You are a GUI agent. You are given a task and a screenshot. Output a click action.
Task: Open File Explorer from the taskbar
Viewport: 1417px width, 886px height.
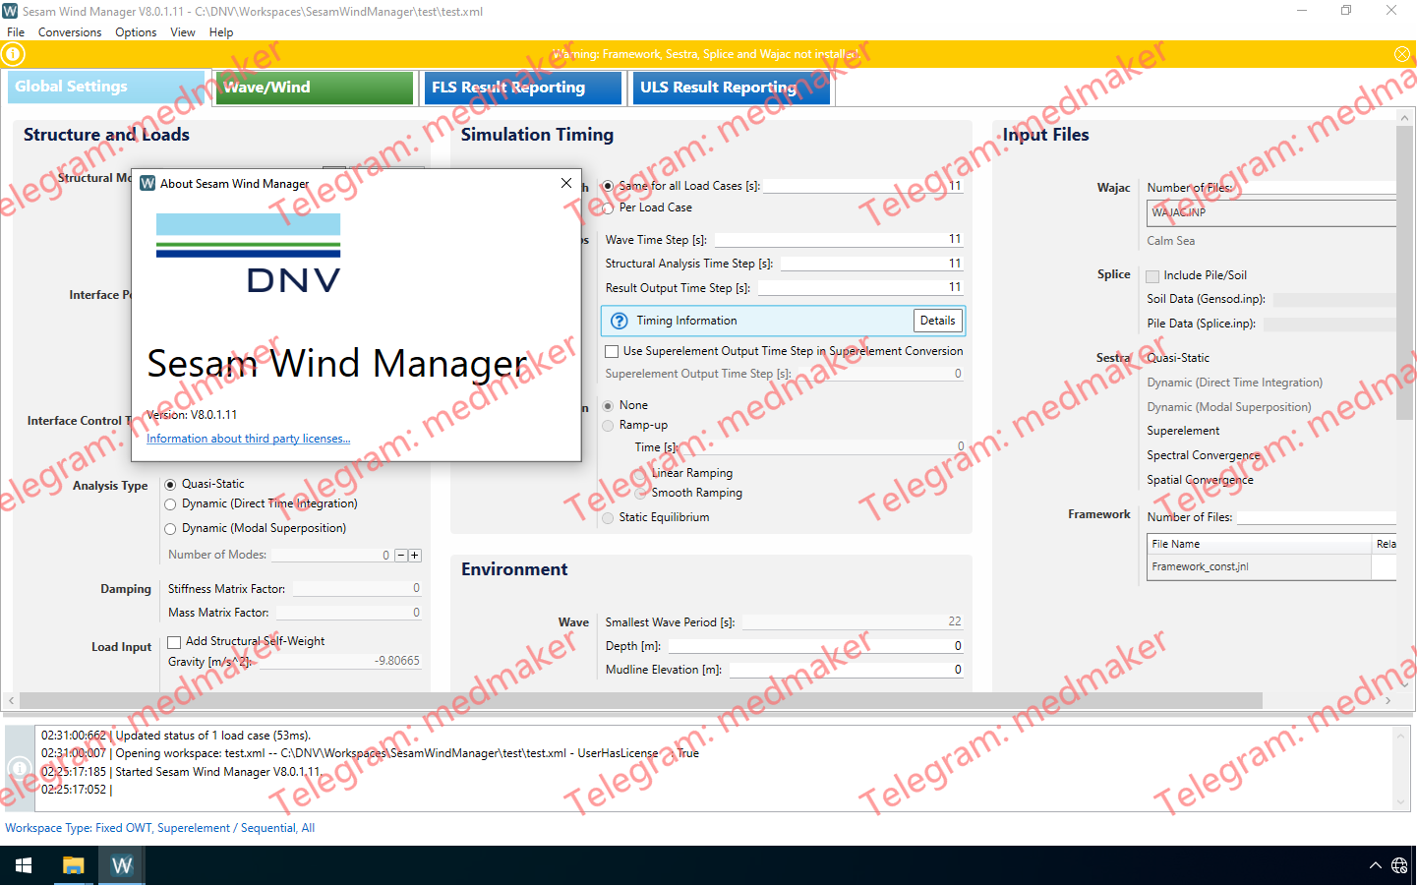coord(73,865)
